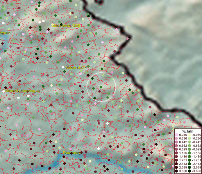Viewport: 202px width, 174px height.
Task: Click the -2.143 dark green legend swatch
Action: (189, 164)
